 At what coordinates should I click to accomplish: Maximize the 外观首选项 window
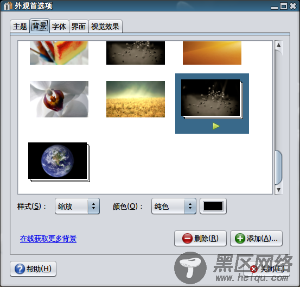(x=284, y=6)
